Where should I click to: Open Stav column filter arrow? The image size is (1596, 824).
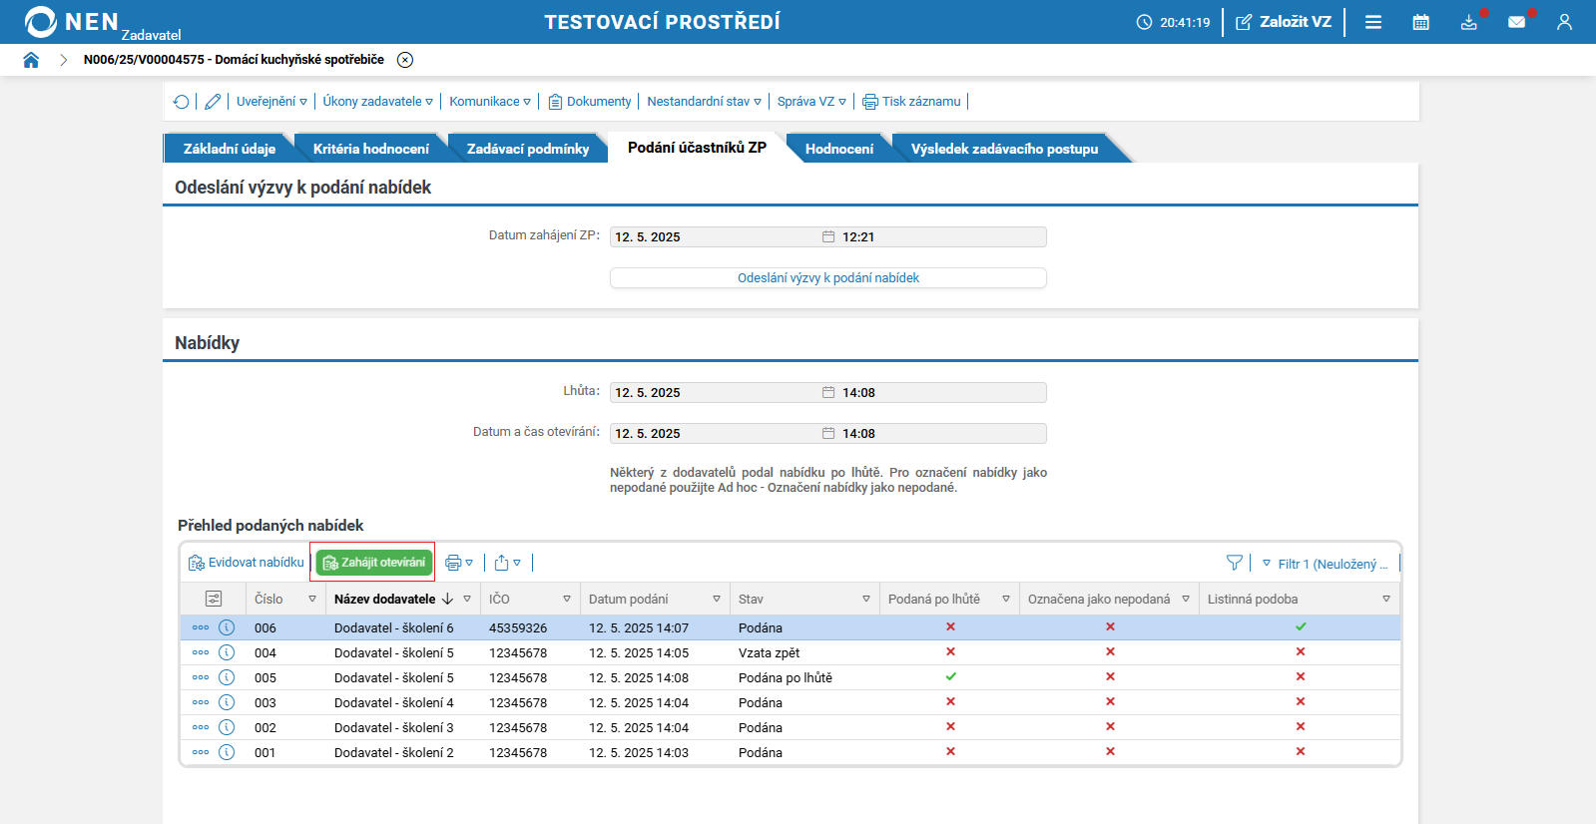(x=865, y=599)
